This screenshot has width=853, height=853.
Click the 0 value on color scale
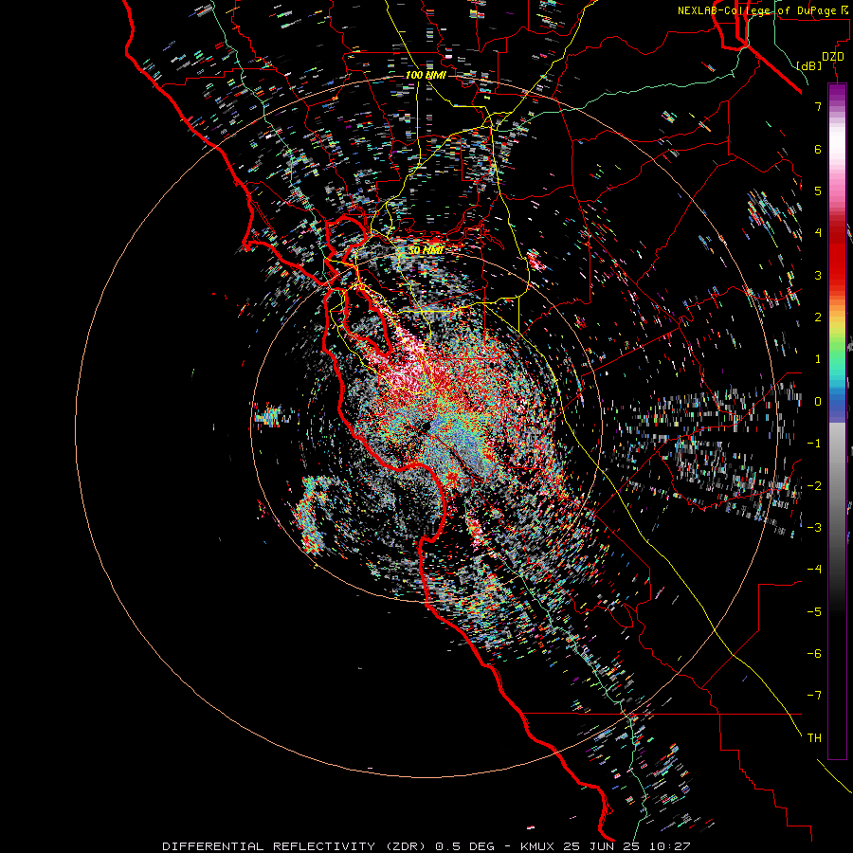point(818,402)
